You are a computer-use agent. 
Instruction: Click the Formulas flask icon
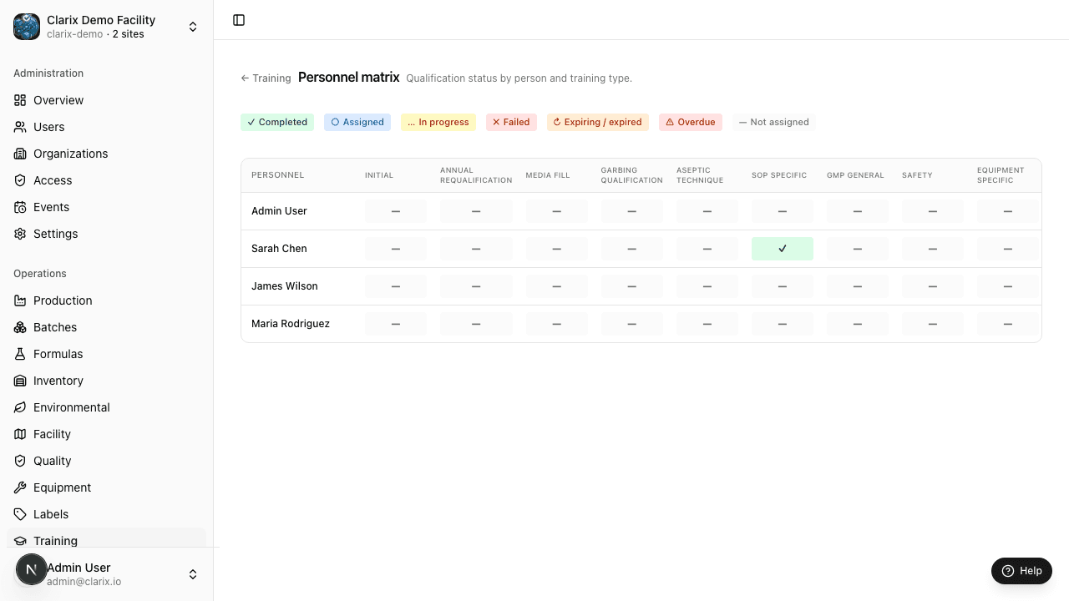tap(20, 354)
